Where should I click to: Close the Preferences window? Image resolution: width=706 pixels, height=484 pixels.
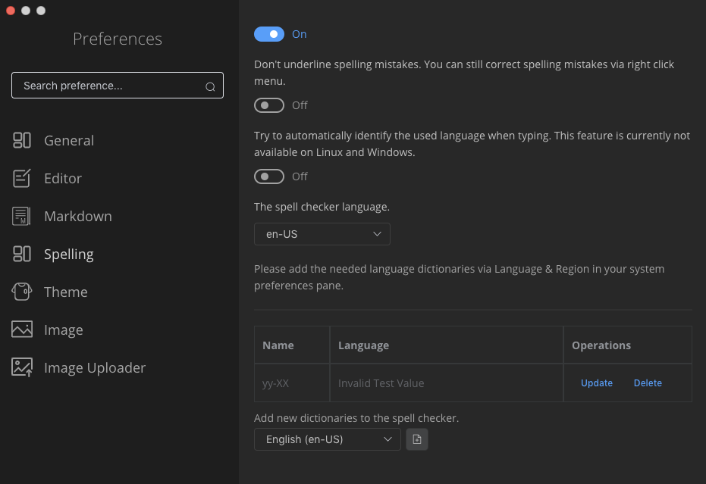pos(11,11)
